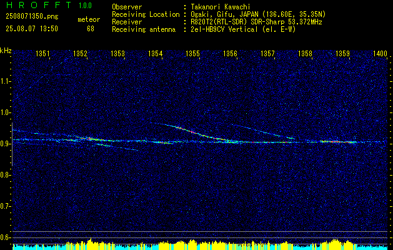Click time marker 1357
393x250 pixels.
[267, 54]
